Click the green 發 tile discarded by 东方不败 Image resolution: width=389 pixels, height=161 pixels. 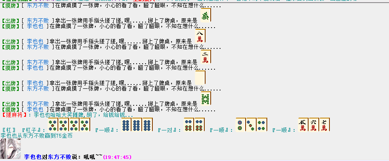click(206, 15)
